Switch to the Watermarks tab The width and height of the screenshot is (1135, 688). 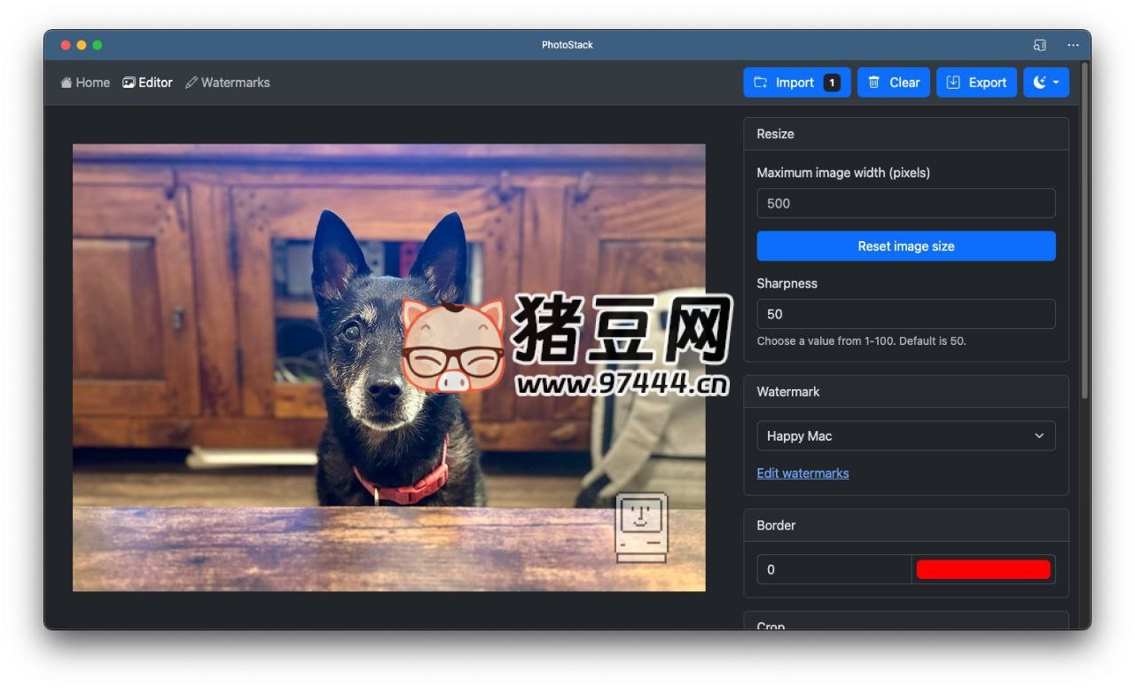(235, 82)
